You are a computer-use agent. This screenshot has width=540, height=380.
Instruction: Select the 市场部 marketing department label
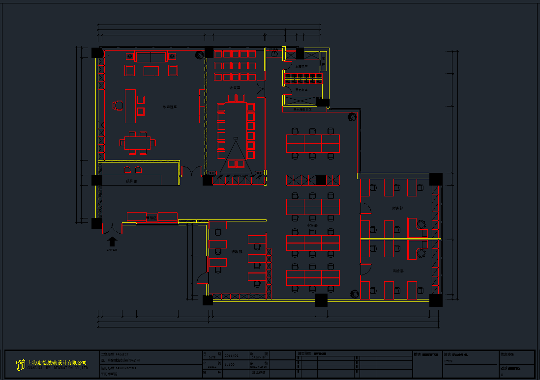pos(312,225)
